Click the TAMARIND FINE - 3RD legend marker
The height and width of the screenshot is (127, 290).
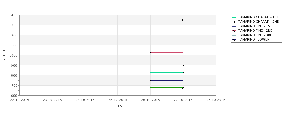pos(234,35)
